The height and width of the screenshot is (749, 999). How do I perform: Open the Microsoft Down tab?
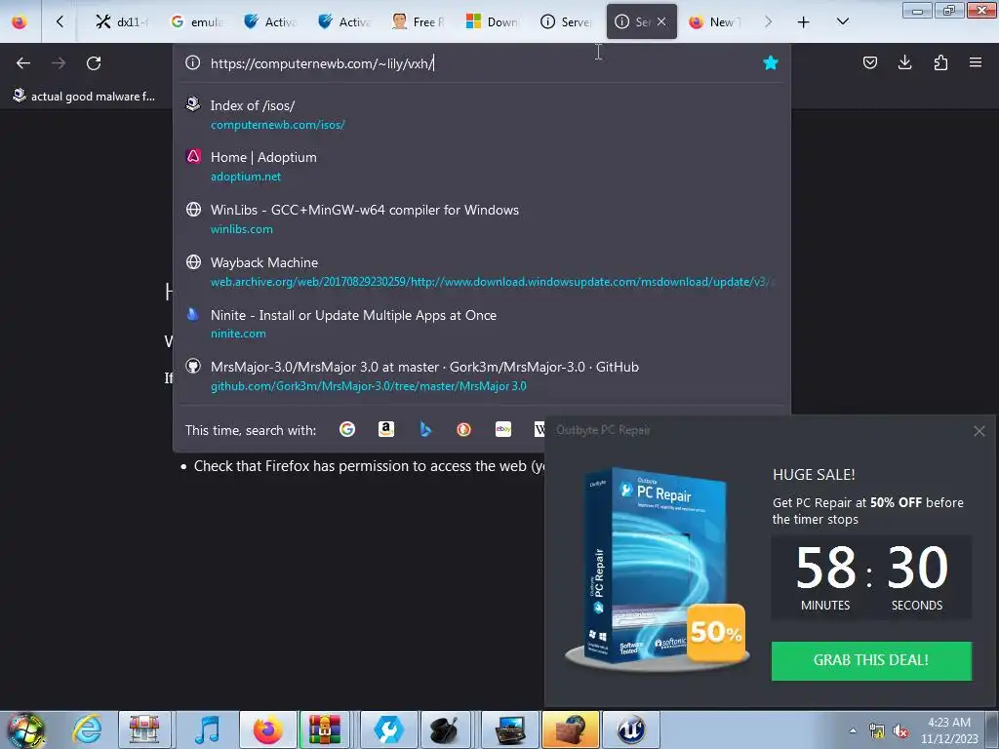click(x=493, y=21)
